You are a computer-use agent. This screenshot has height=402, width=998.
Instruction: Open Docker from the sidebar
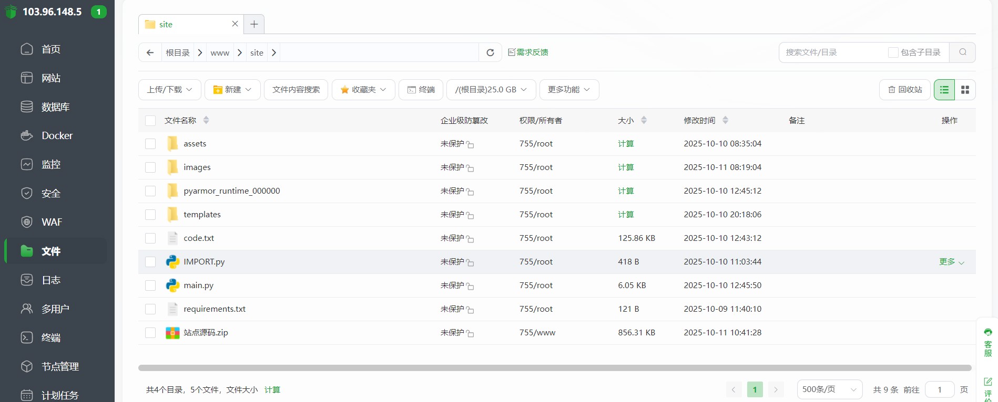pyautogui.click(x=57, y=135)
